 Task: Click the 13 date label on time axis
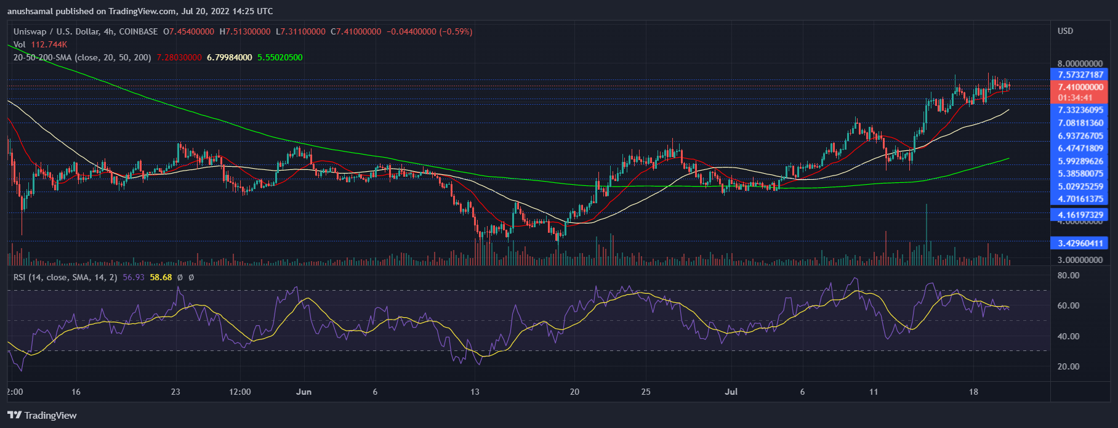[475, 392]
